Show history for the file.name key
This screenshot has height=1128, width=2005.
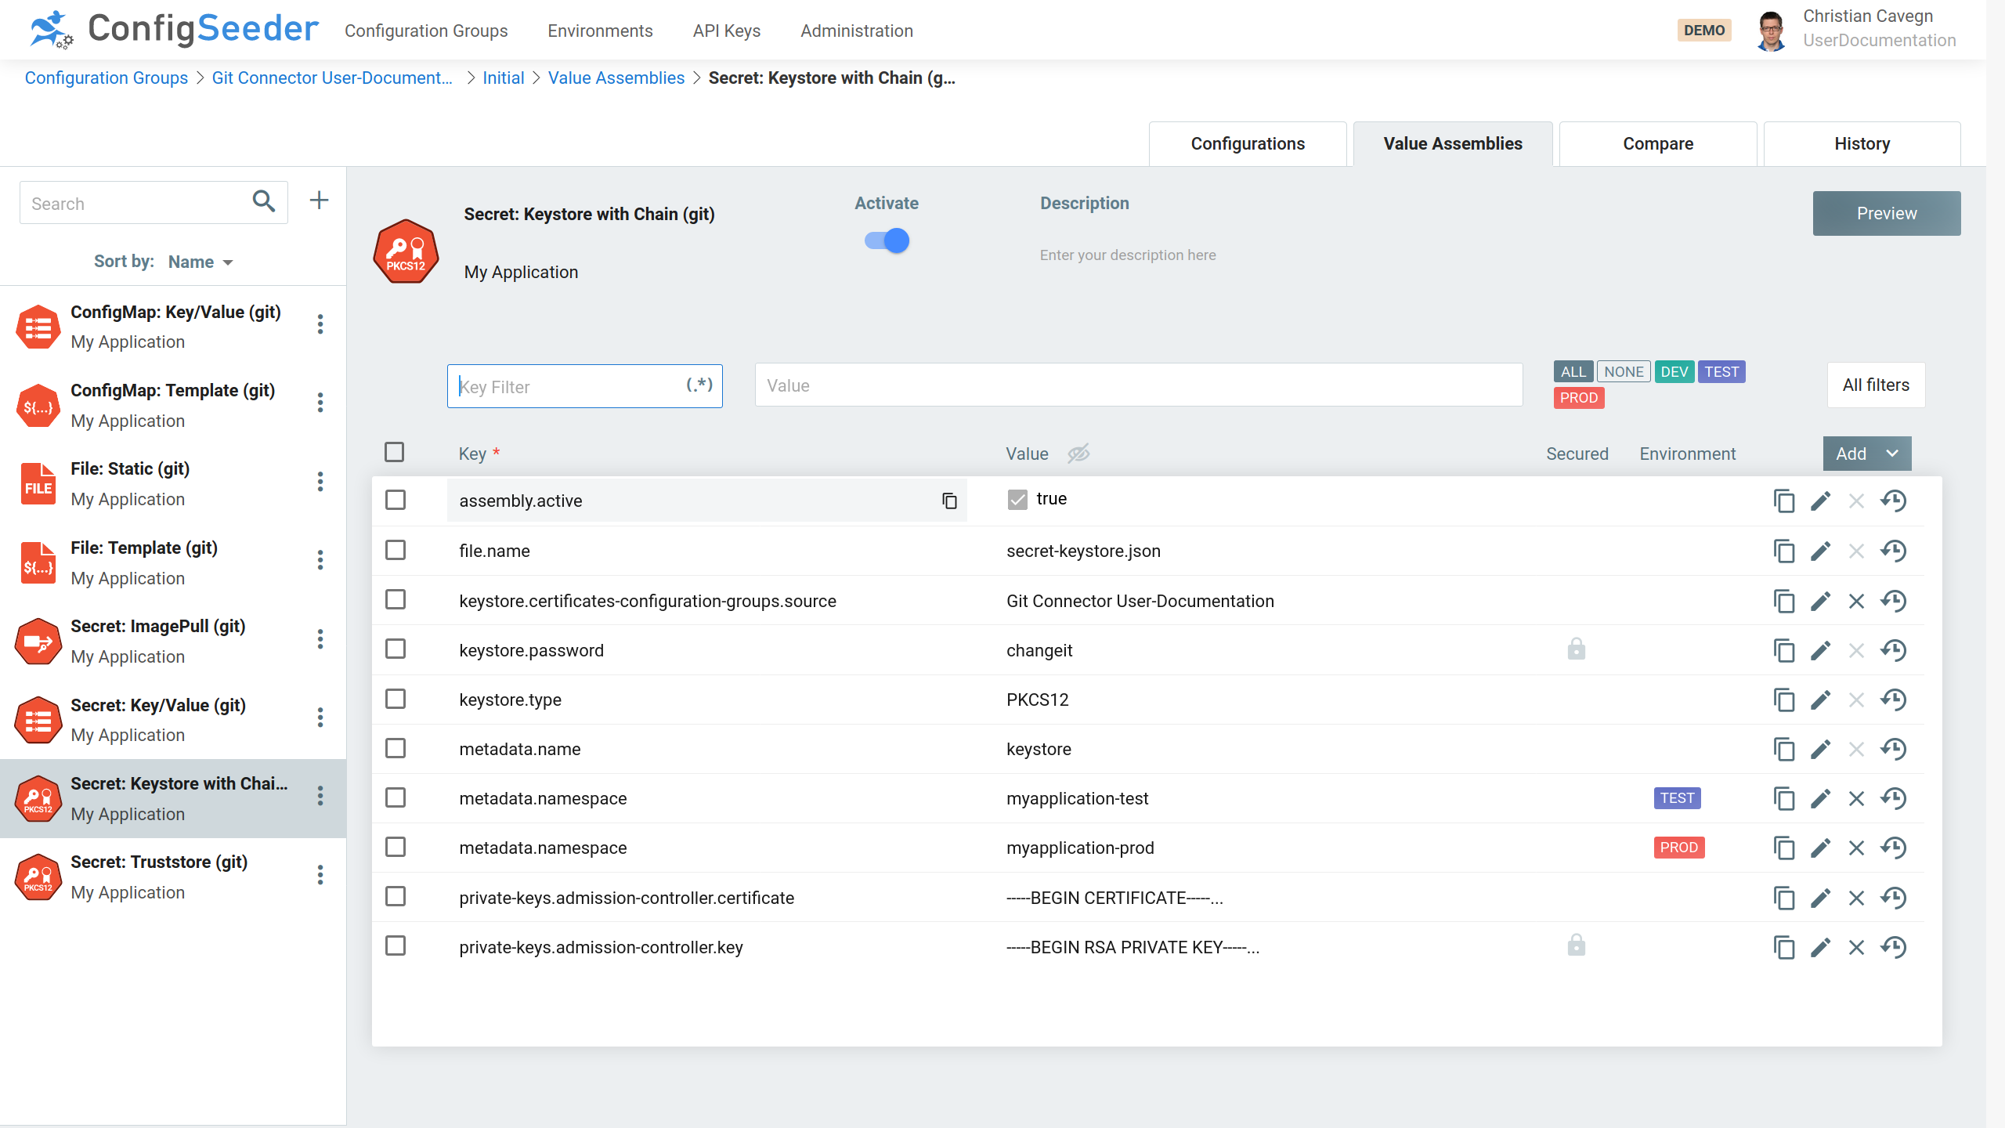tap(1894, 551)
